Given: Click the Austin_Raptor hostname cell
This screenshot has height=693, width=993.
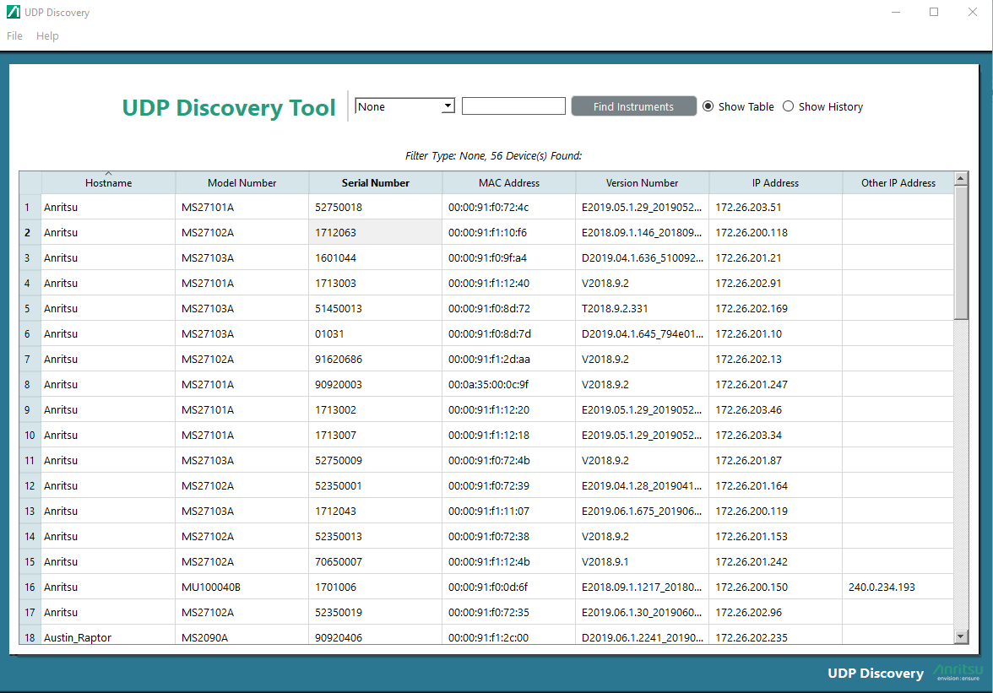Looking at the screenshot, I should pyautogui.click(x=78, y=638).
